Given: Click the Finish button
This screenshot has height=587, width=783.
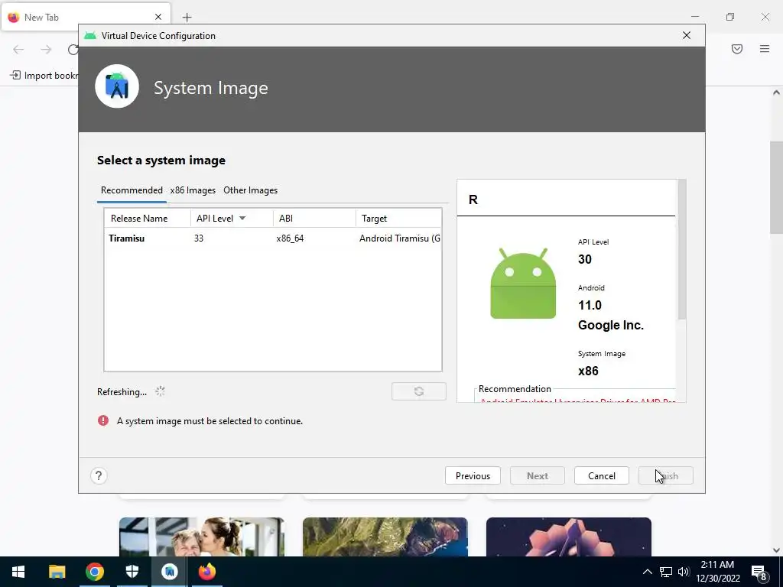Looking at the screenshot, I should (x=666, y=475).
